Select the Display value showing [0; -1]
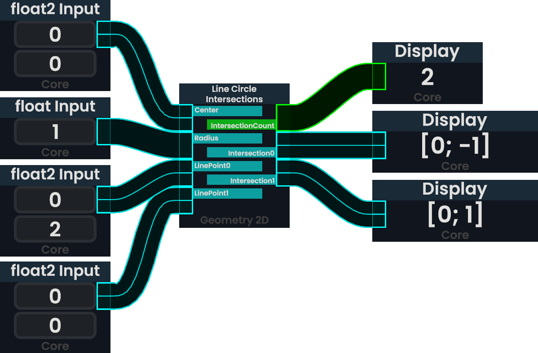 click(x=454, y=146)
